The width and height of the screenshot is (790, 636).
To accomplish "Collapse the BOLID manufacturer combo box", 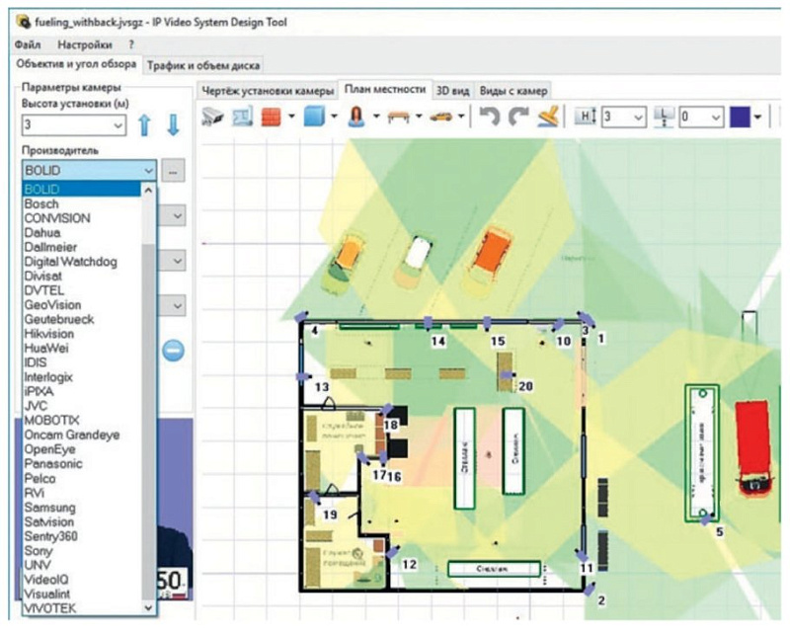I will (x=147, y=171).
